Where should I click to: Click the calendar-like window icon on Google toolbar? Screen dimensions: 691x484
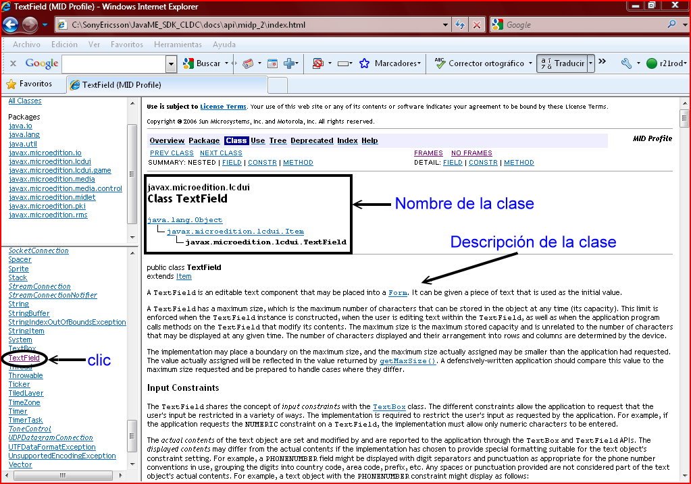(273, 63)
